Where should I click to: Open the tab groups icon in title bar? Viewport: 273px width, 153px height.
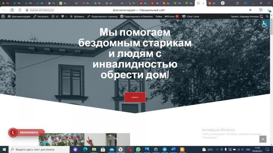click(x=237, y=3)
